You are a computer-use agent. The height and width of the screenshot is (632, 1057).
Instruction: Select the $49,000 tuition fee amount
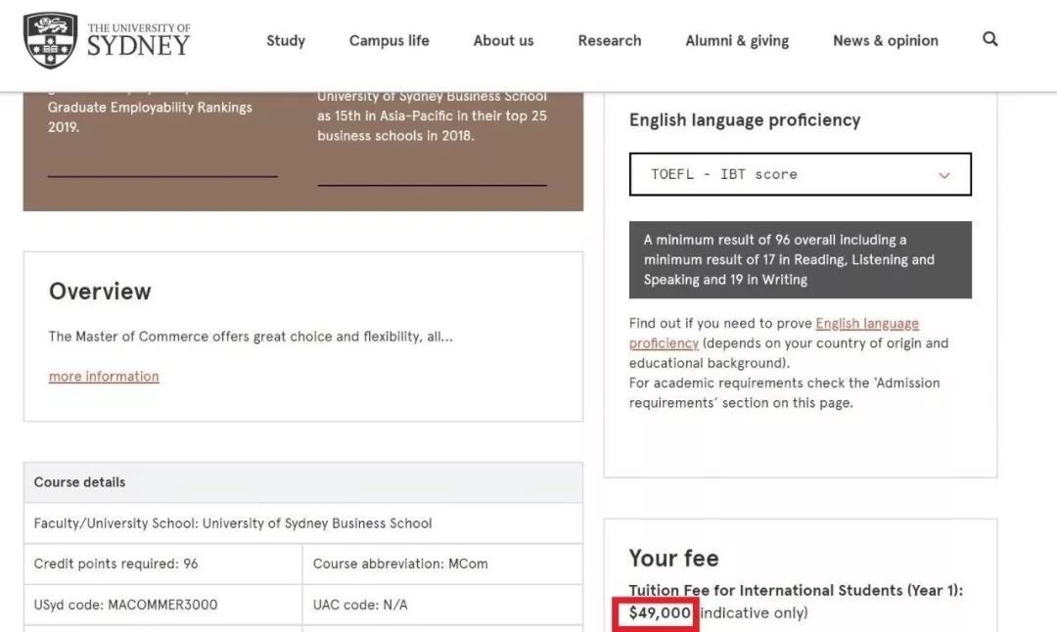point(660,612)
